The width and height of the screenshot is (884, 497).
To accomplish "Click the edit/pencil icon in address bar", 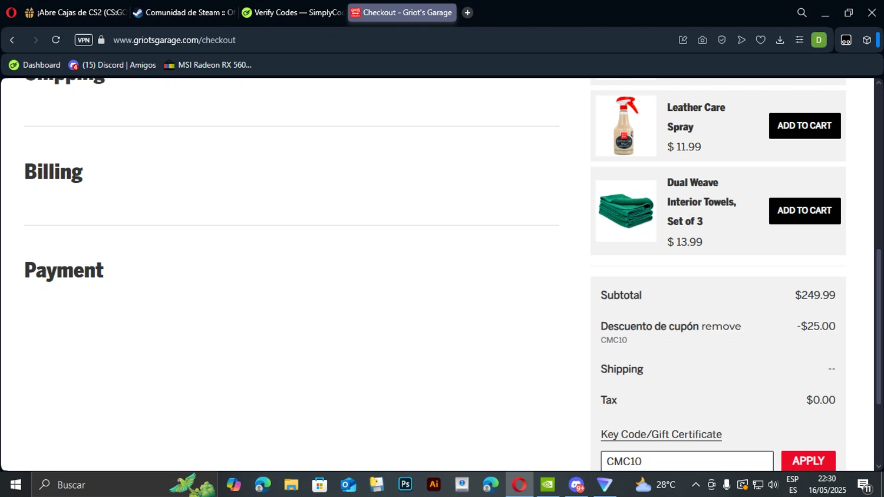I will click(683, 40).
